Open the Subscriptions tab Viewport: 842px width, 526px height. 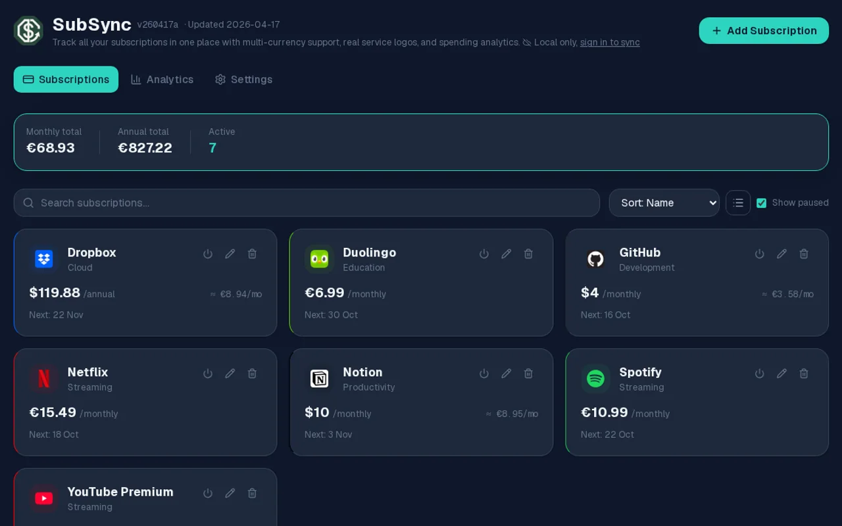point(66,80)
